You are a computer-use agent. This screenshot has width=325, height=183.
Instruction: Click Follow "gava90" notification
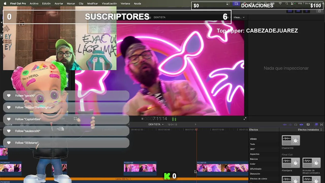(x=66, y=96)
